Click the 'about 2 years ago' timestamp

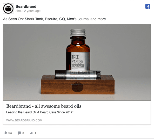[28, 11]
